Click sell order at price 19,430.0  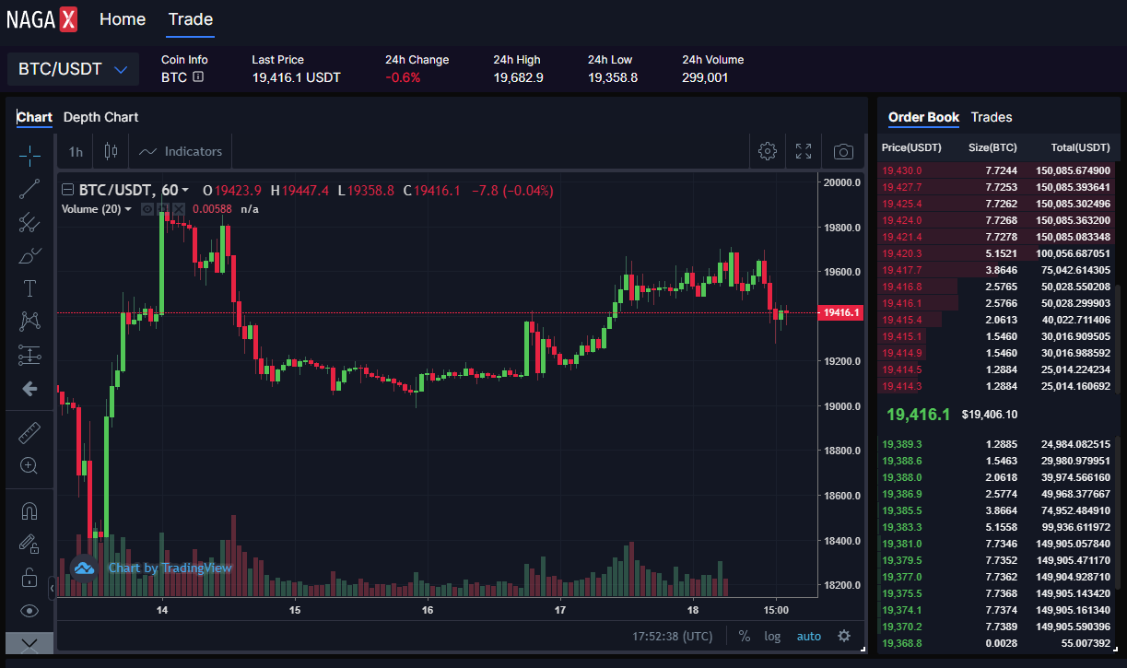click(996, 170)
